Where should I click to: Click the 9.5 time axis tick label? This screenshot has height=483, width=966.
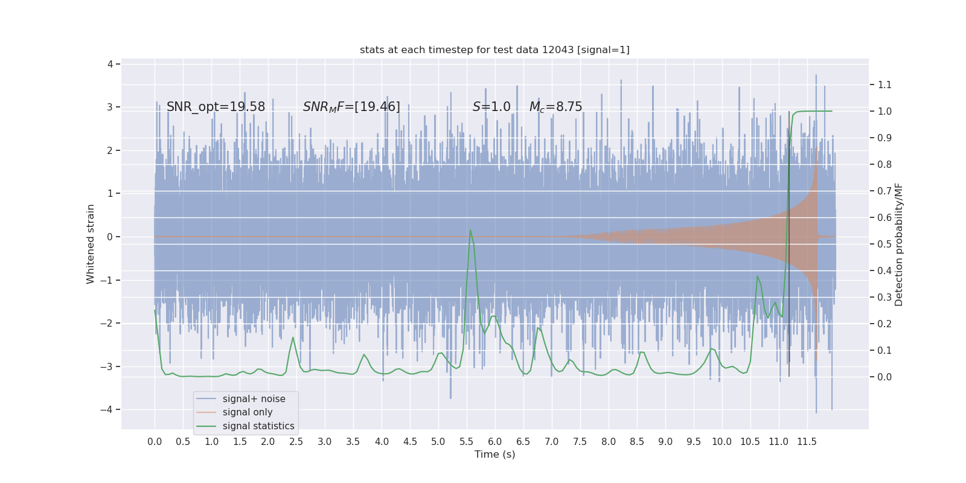[x=694, y=441]
